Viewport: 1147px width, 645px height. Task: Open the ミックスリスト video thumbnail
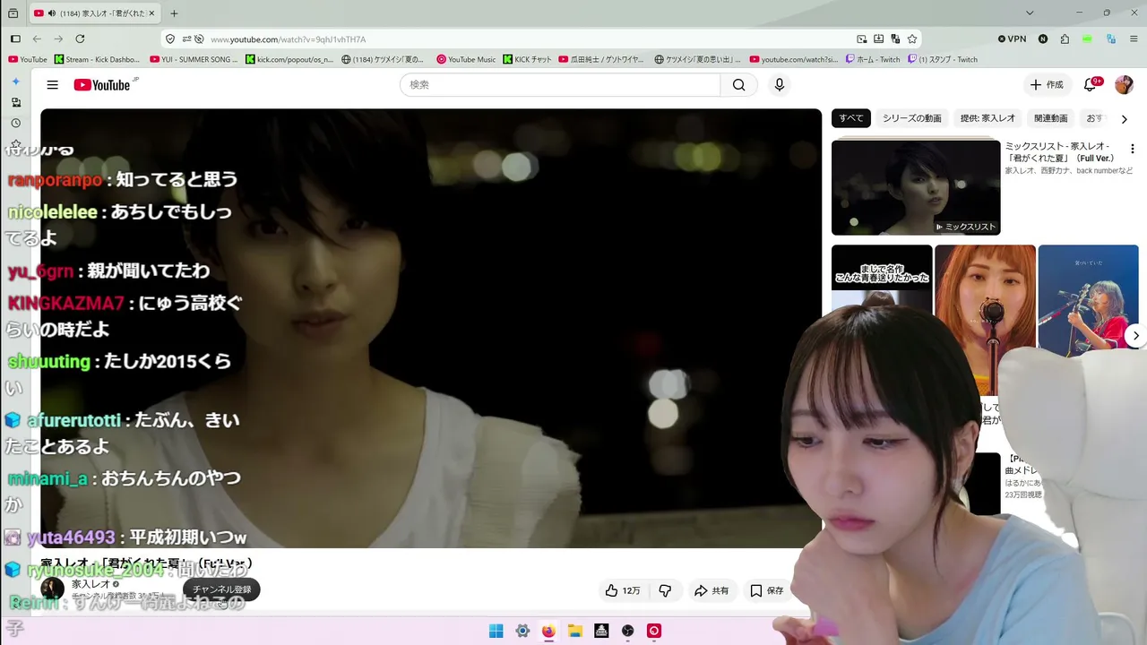916,187
